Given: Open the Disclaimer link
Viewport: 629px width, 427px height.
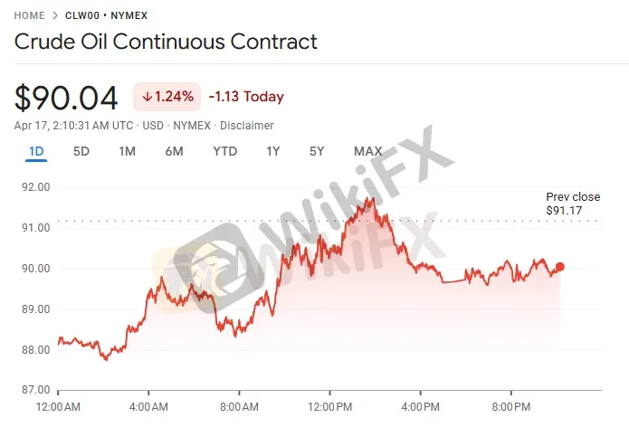Looking at the screenshot, I should point(248,126).
